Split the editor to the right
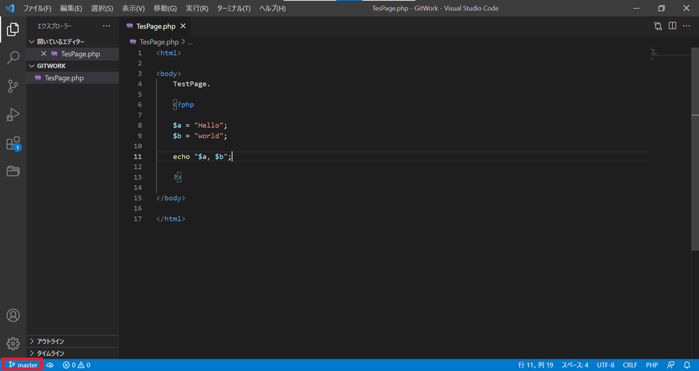Image resolution: width=699 pixels, height=371 pixels. click(x=672, y=26)
